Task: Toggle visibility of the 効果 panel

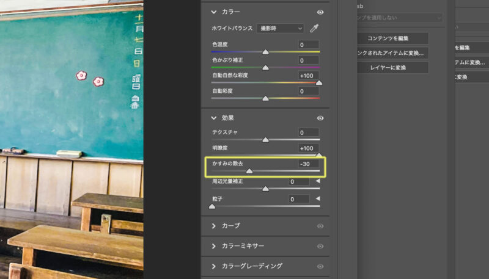Action: 320,118
